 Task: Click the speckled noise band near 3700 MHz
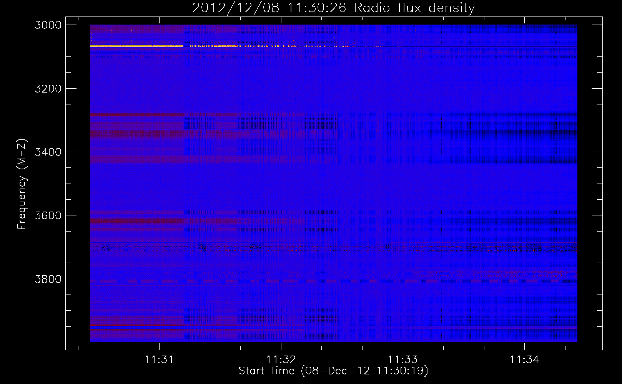click(333, 248)
